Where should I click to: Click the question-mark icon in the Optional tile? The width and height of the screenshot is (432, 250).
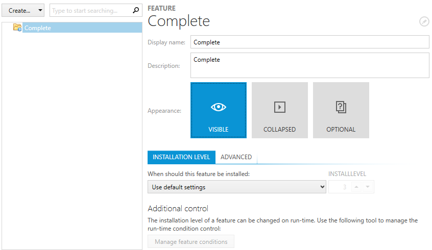pyautogui.click(x=341, y=107)
